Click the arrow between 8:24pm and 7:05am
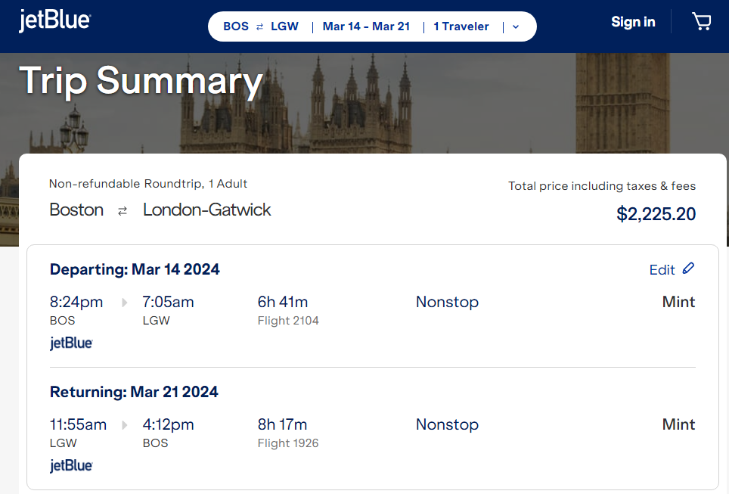729x494 pixels. coord(123,301)
